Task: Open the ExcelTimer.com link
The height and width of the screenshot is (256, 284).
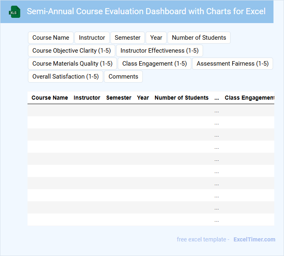Action: [x=254, y=239]
